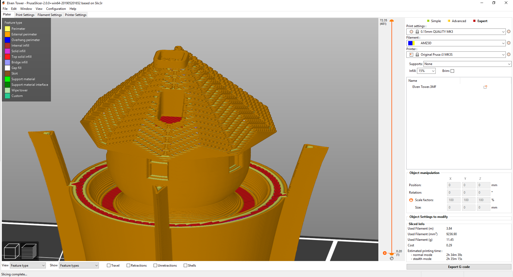Click gear icon beside Filament preset
The height and width of the screenshot is (277, 513).
(x=509, y=43)
